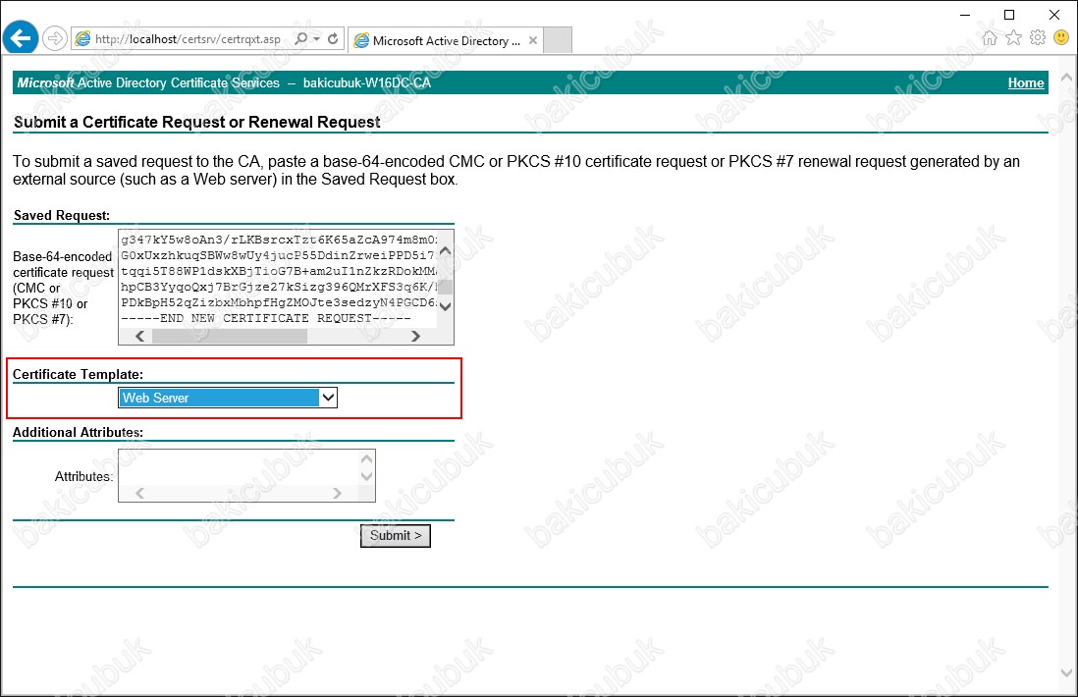This screenshot has width=1078, height=697.
Task: Click the 'bakicubuk-W16DC-CA' CA name text
Action: pyautogui.click(x=367, y=82)
